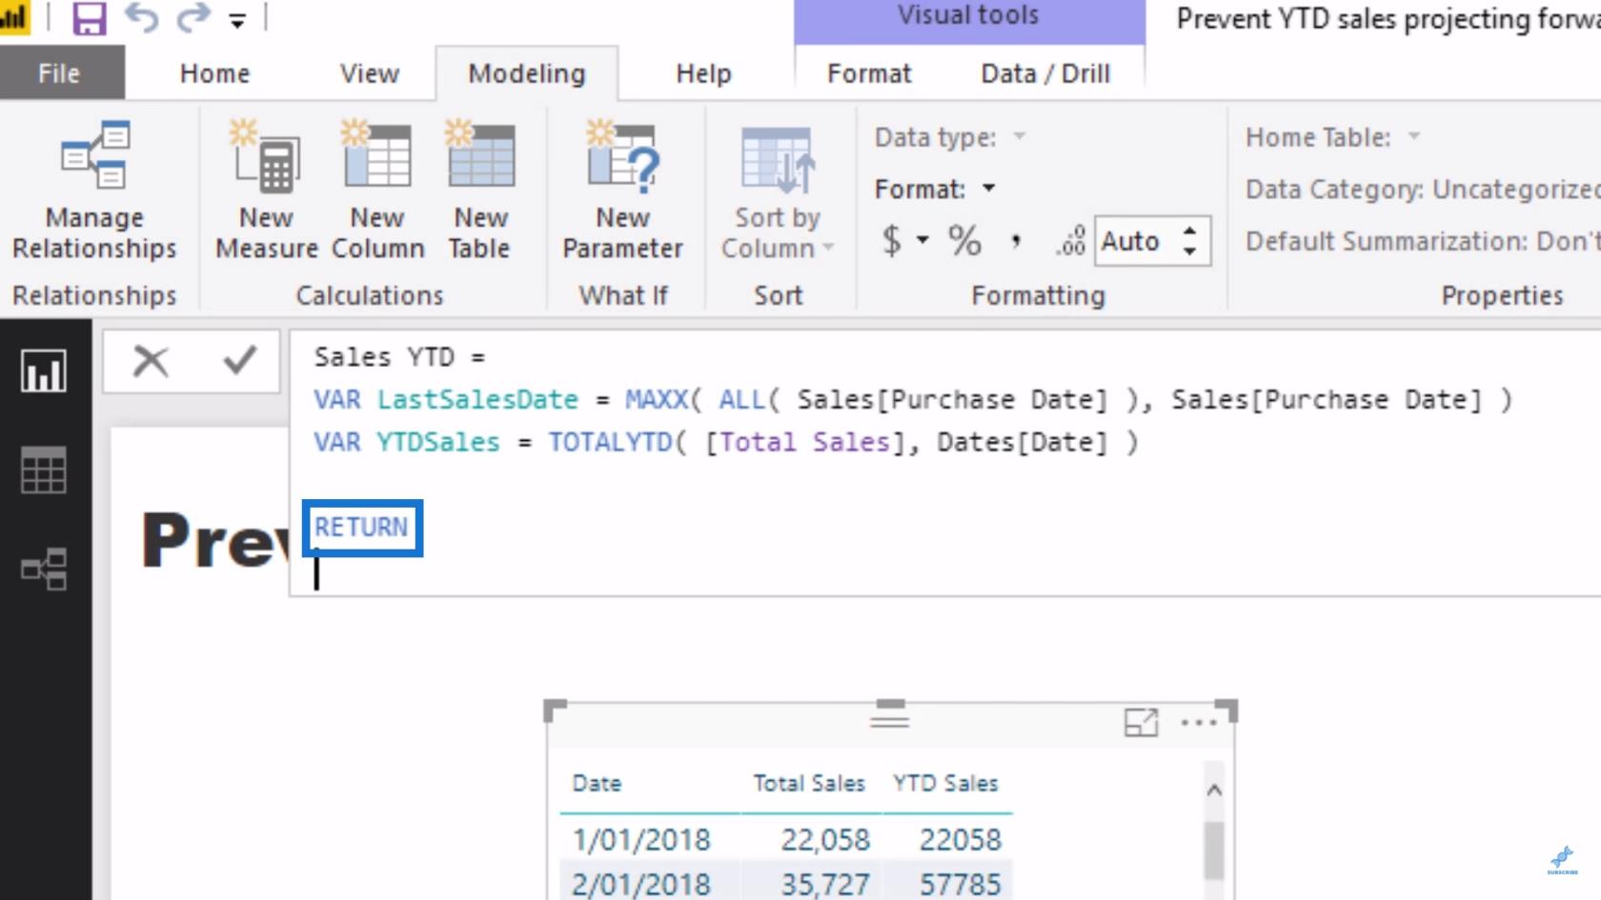This screenshot has height=900, width=1601.
Task: Open More options ellipsis on visual
Action: pyautogui.click(x=1198, y=723)
